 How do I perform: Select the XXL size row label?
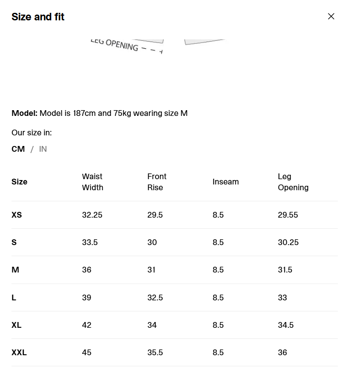pyautogui.click(x=19, y=353)
